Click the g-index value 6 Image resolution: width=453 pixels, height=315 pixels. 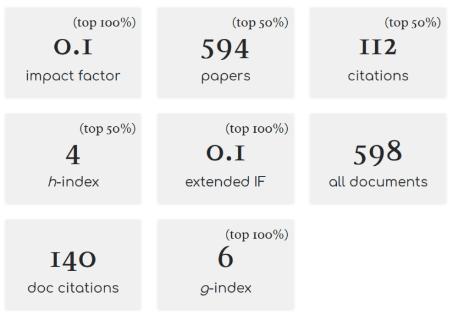coord(226,257)
